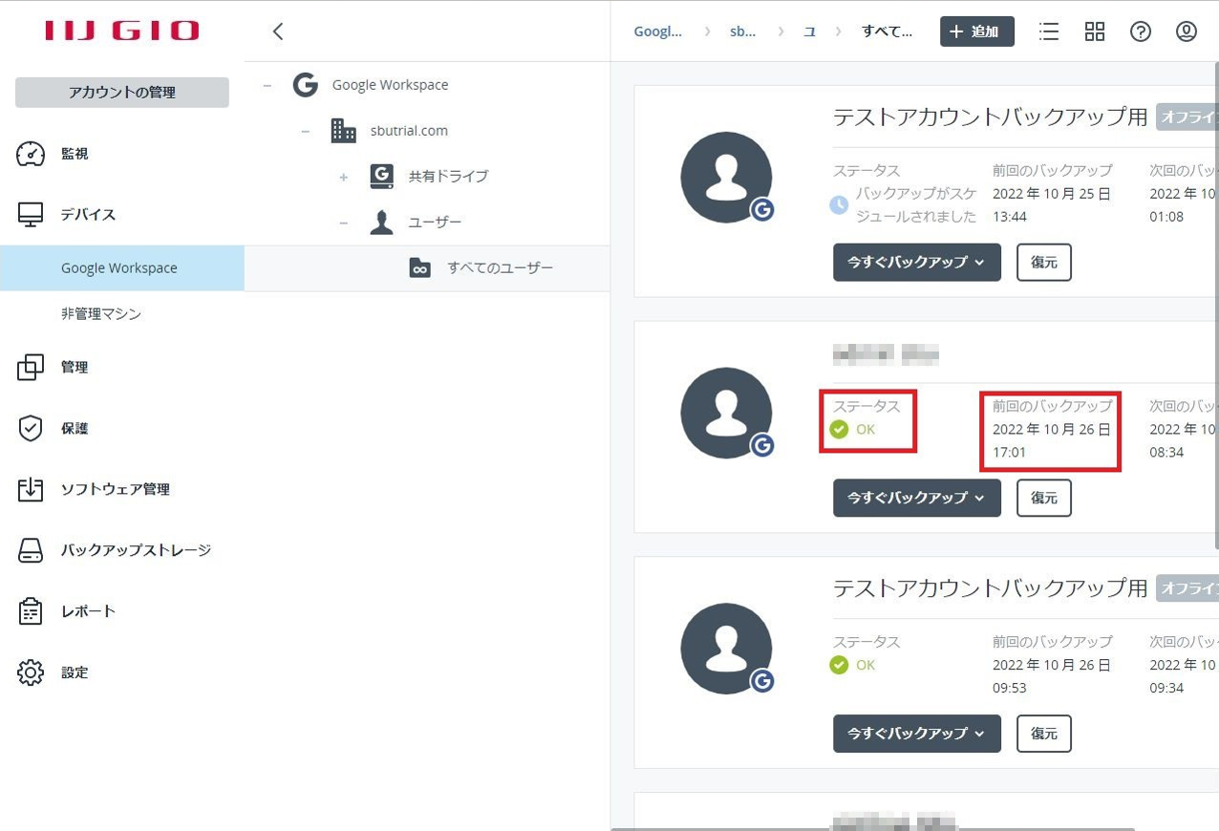Click the sb... breadcrumb link
Viewport: 1219px width, 831px height.
pyautogui.click(x=742, y=32)
